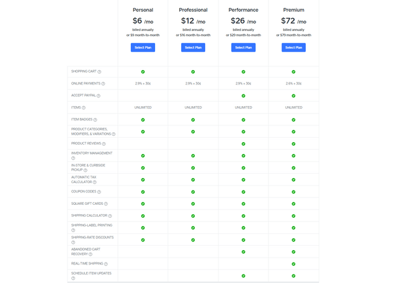Click the REAL-TIME SHIPPING row label
Image resolution: width=400 pixels, height=283 pixels.
point(87,264)
